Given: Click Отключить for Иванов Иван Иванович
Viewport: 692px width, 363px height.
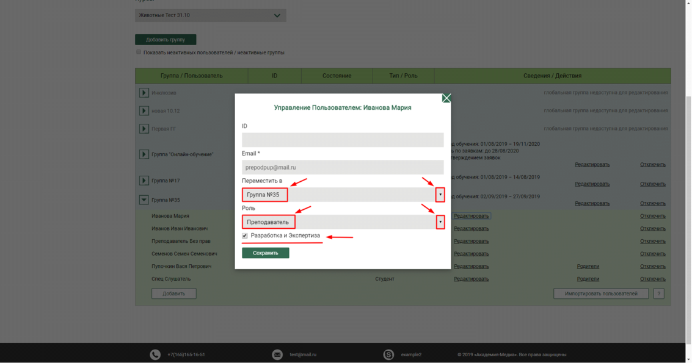Looking at the screenshot, I should coord(653,228).
